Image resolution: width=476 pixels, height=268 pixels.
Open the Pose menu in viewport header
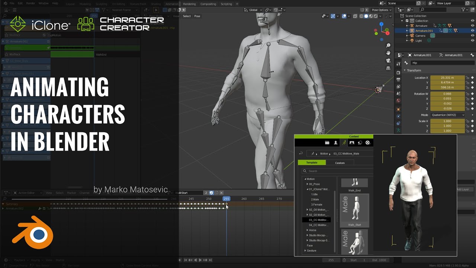click(197, 16)
